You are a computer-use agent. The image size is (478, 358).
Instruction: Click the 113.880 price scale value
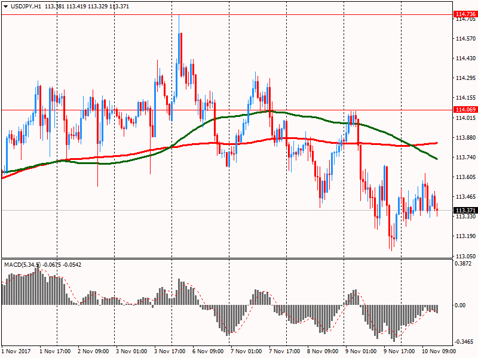tap(465, 138)
